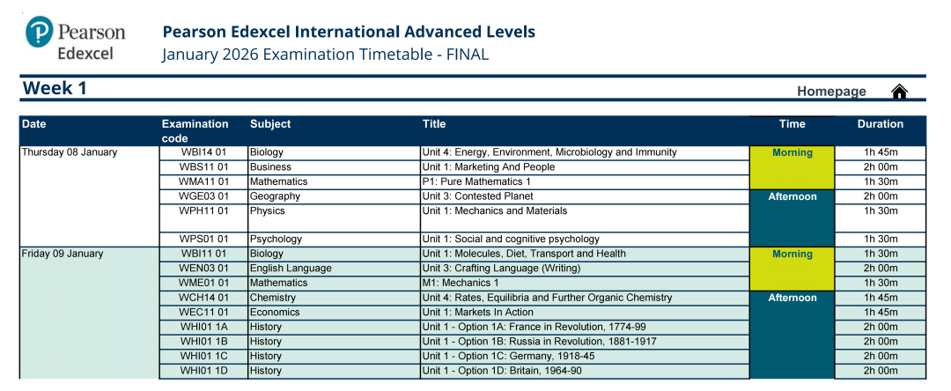Viewport: 951px width, 391px height.
Task: Select exam code WMA11 01
Action: (203, 181)
